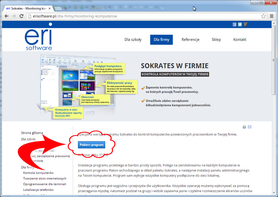This screenshot has height=197, width=278.
Task: Maximize the browser window
Action: coord(261,3)
